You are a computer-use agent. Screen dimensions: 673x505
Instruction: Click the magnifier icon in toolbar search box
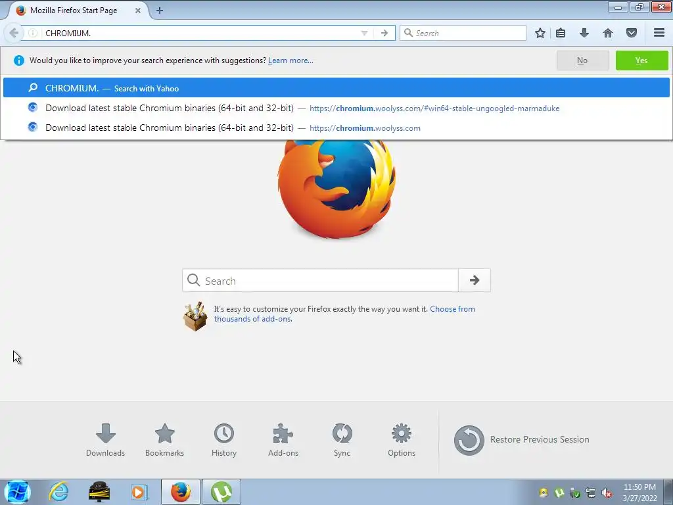point(409,33)
